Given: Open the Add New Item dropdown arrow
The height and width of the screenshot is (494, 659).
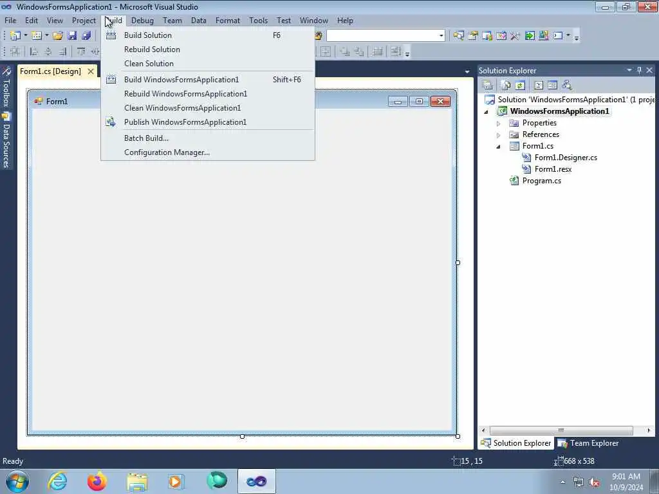Looking at the screenshot, I should point(46,36).
